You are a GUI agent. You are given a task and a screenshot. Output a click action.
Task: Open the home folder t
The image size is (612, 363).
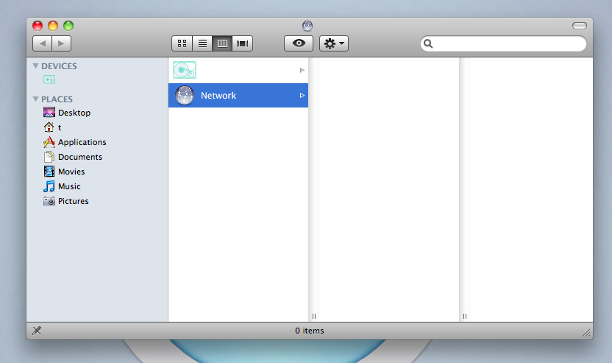(52, 127)
